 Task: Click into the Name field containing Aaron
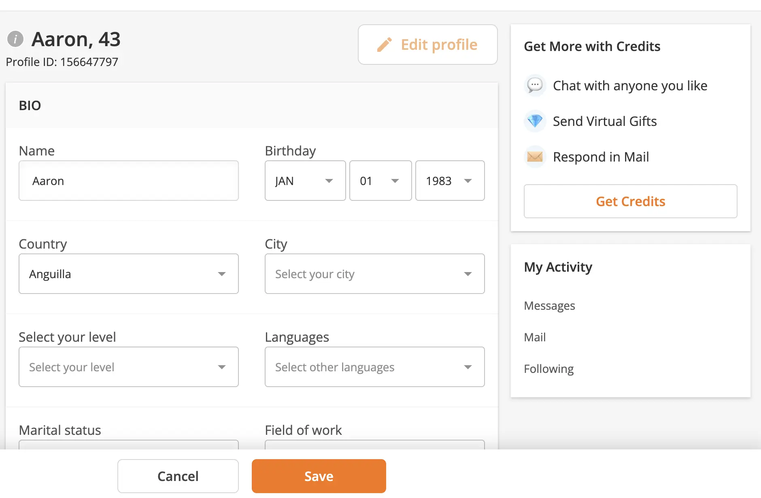pyautogui.click(x=128, y=181)
